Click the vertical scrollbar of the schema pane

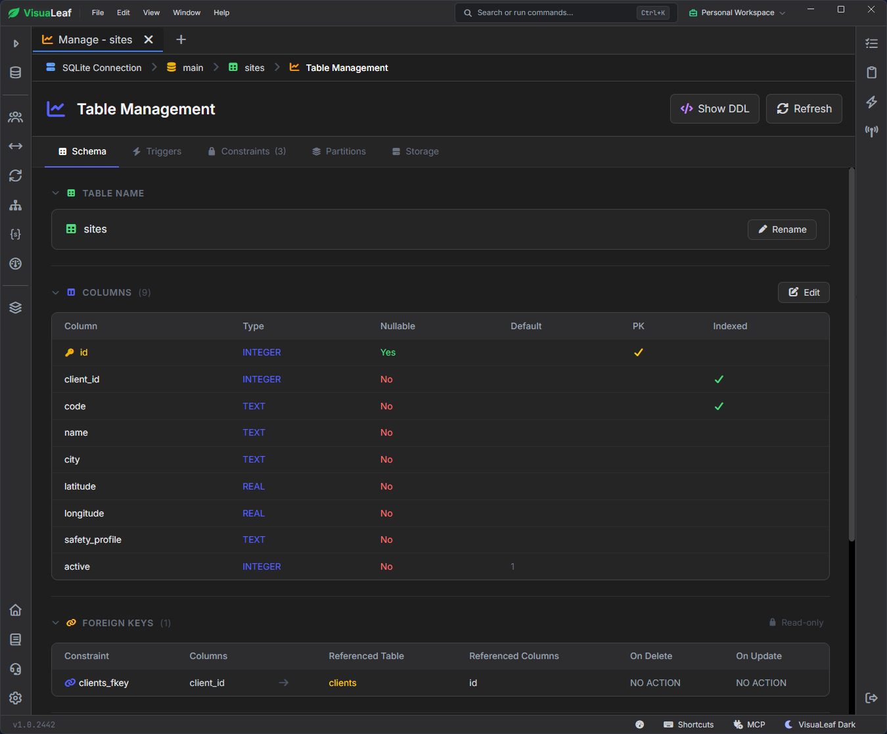click(852, 355)
